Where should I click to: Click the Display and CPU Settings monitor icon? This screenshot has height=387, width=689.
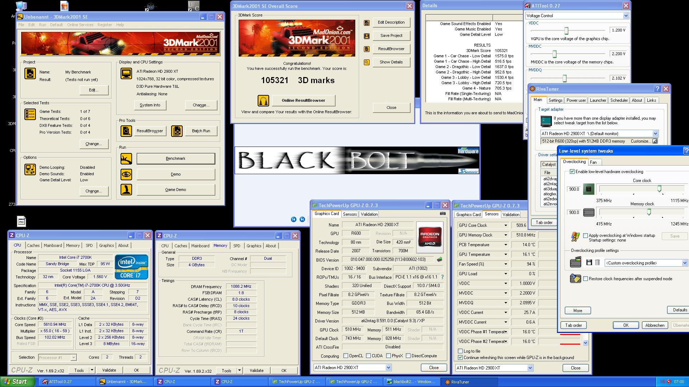point(126,73)
